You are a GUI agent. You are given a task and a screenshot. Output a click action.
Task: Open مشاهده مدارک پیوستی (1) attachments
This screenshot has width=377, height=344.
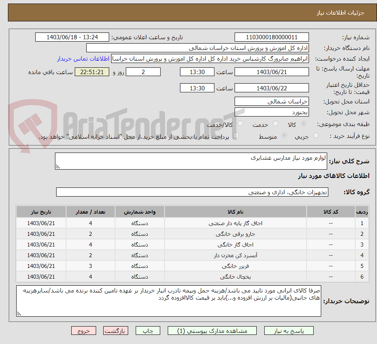(212, 331)
